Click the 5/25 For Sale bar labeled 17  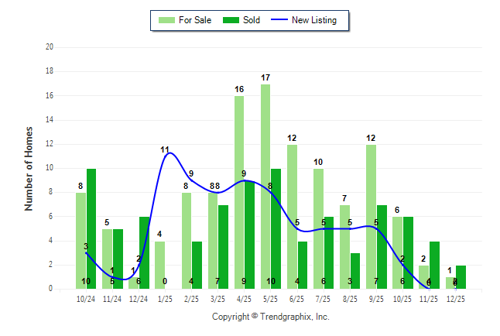point(265,186)
